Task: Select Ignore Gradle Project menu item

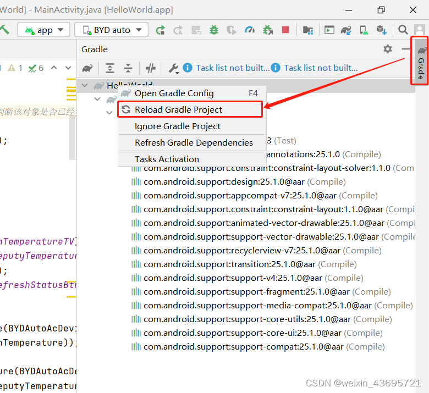Action: [192, 126]
